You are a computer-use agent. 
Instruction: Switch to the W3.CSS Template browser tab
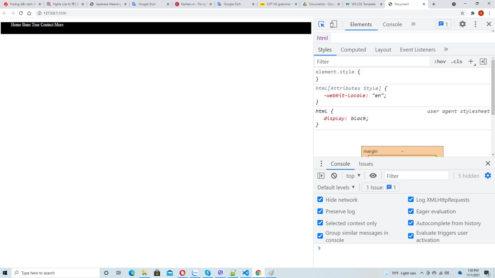(363, 4)
